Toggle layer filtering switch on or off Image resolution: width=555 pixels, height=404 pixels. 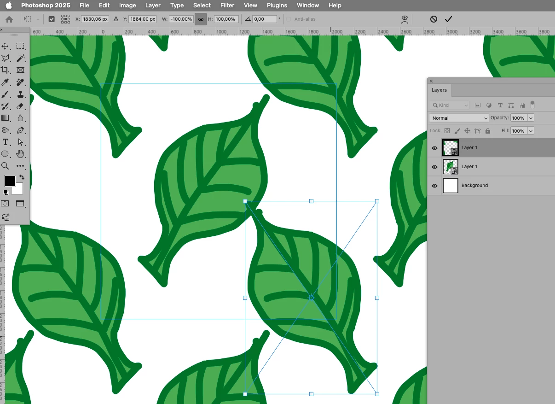[x=532, y=105]
